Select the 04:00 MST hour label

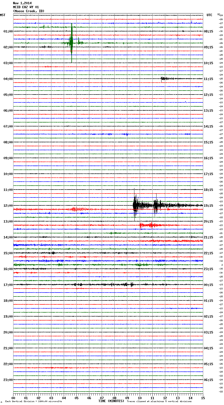8,79
